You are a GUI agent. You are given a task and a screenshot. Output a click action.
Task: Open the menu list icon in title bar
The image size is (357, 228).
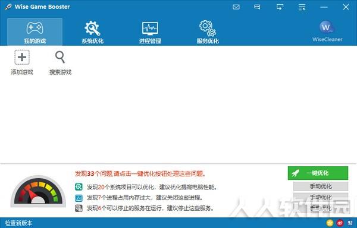tap(302, 7)
